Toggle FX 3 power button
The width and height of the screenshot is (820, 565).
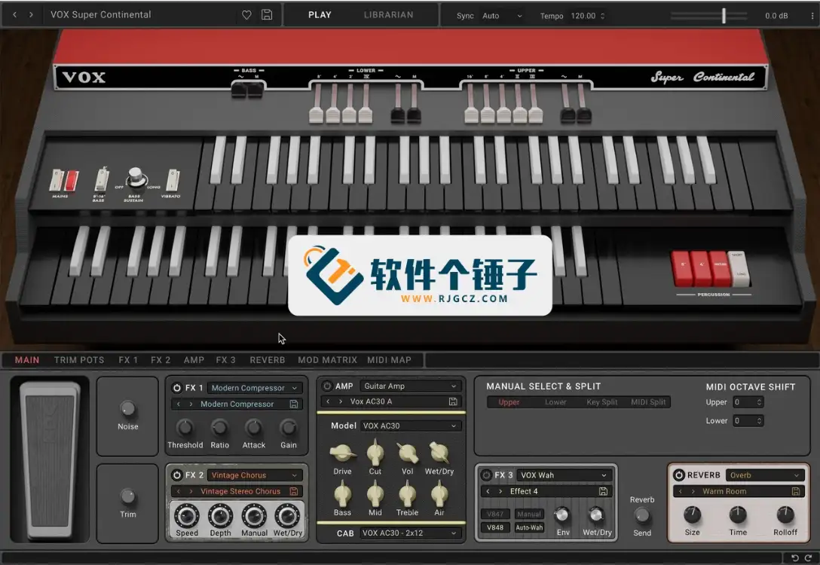486,475
